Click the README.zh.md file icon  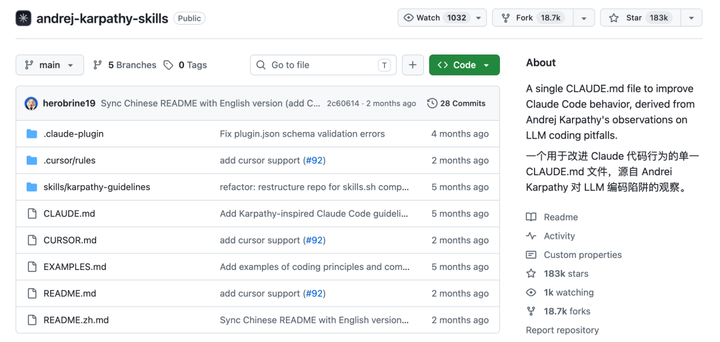[x=32, y=321]
